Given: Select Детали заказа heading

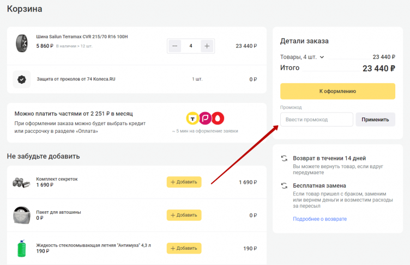Looking at the screenshot, I should pos(304,41).
